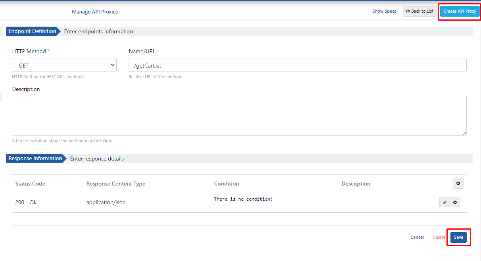The image size is (481, 261).
Task: Click the application/json cell
Action: point(106,202)
